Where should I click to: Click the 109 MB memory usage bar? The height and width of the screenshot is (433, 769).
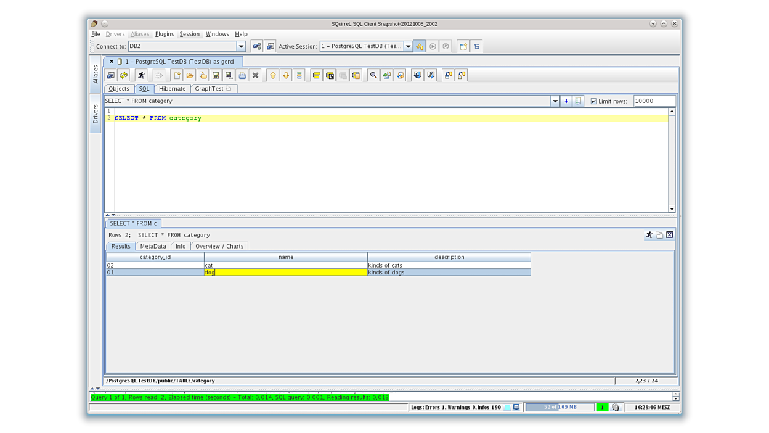[x=559, y=407]
